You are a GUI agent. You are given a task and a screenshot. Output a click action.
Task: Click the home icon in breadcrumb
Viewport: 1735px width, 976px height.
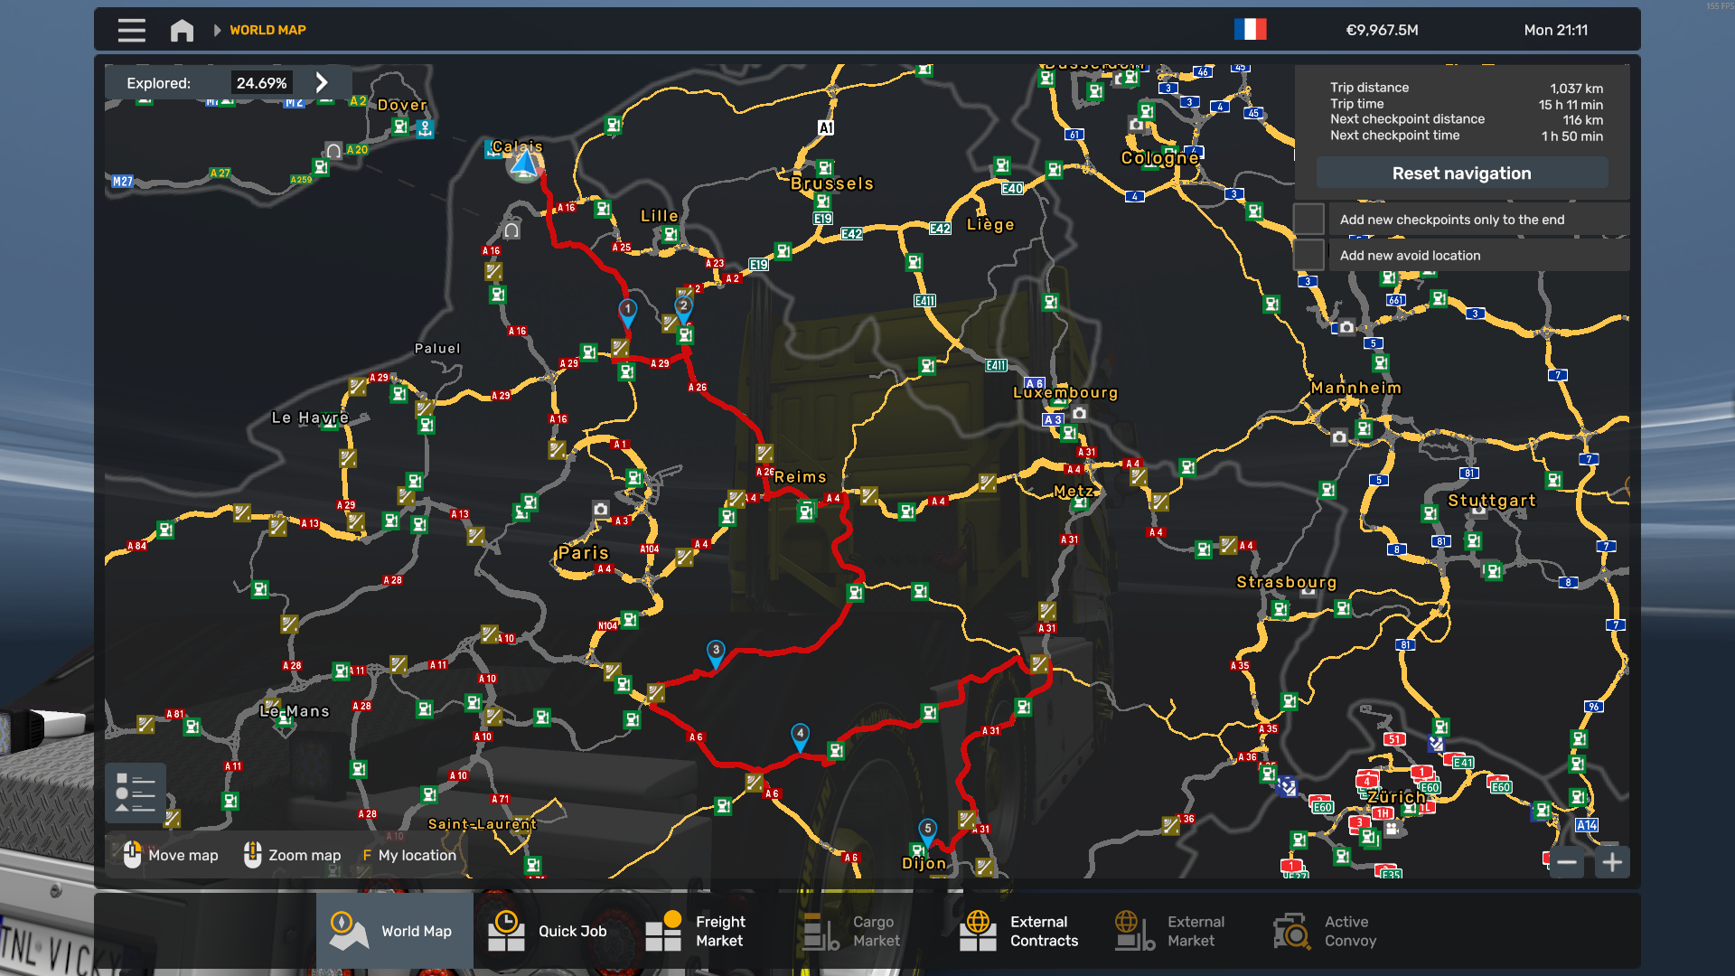[182, 30]
